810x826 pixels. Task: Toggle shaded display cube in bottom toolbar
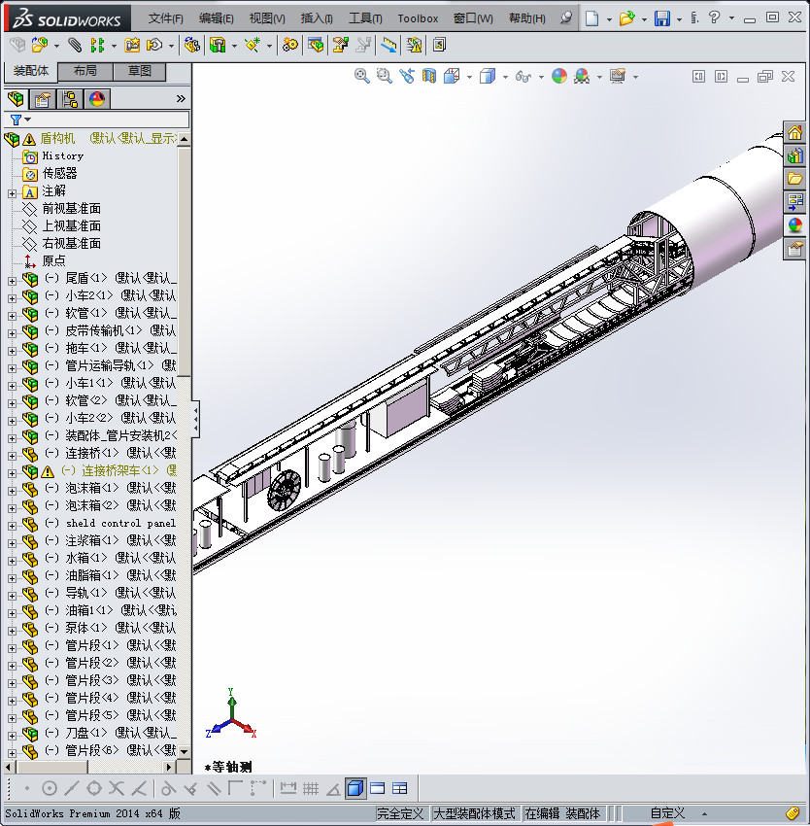point(355,789)
